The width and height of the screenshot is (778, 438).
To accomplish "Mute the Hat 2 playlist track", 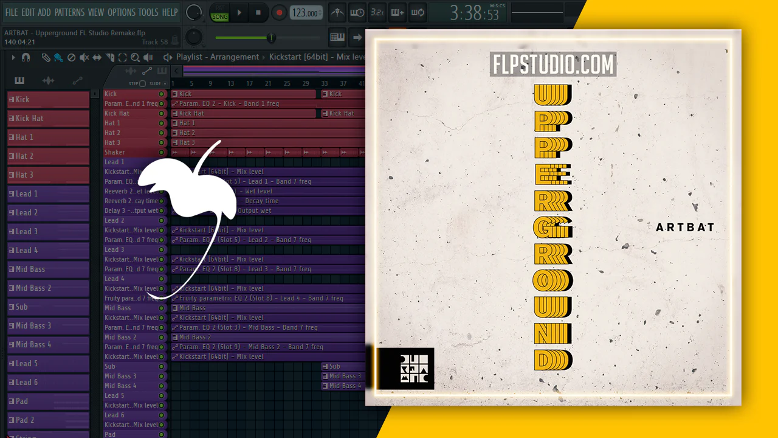I will pos(162,133).
